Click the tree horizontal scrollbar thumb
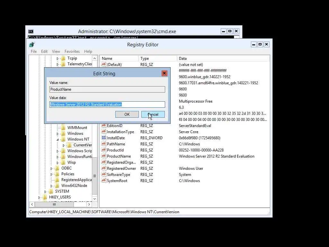Viewport: 329px width, 247px height. coord(54,204)
